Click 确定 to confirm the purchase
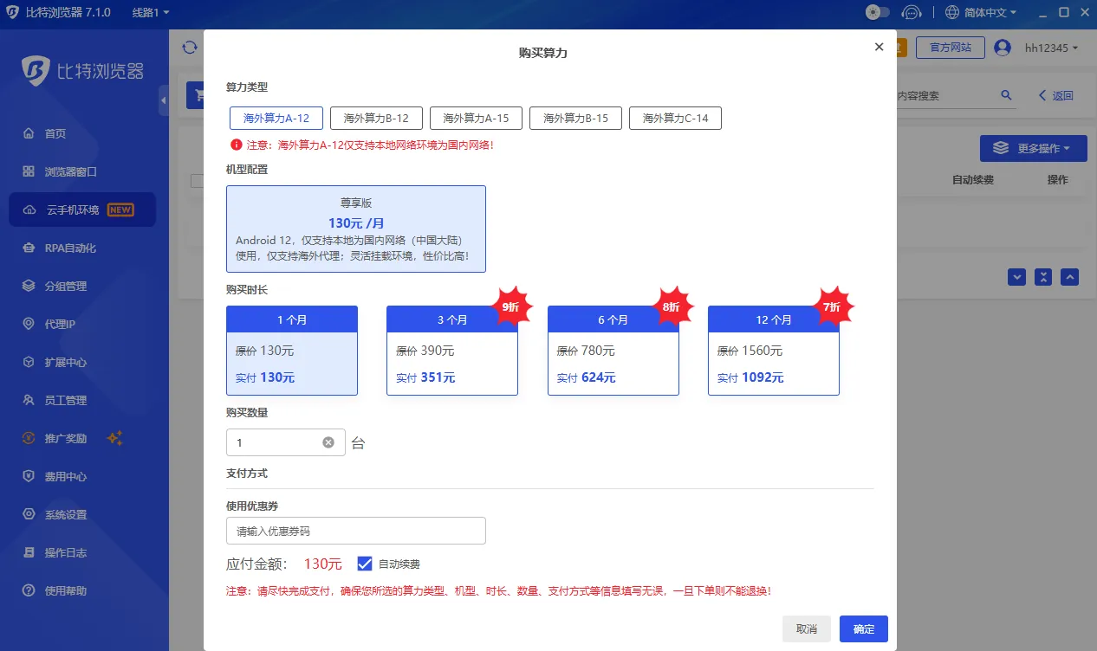The image size is (1097, 651). (x=863, y=628)
